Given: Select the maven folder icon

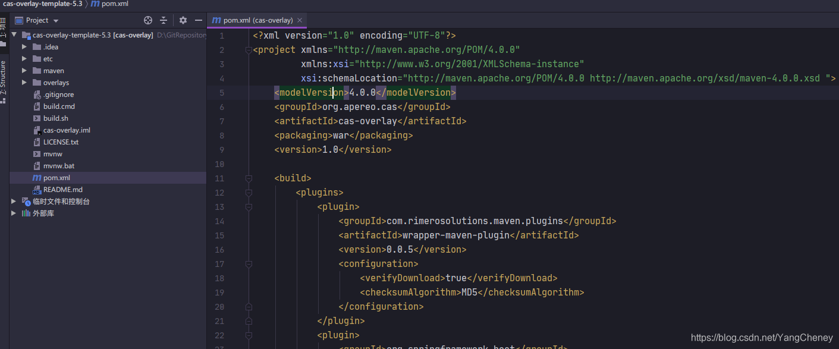Looking at the screenshot, I should [x=37, y=71].
